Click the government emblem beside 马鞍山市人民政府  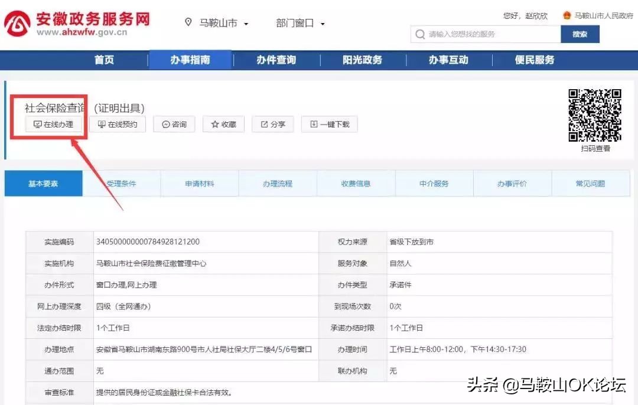566,15
